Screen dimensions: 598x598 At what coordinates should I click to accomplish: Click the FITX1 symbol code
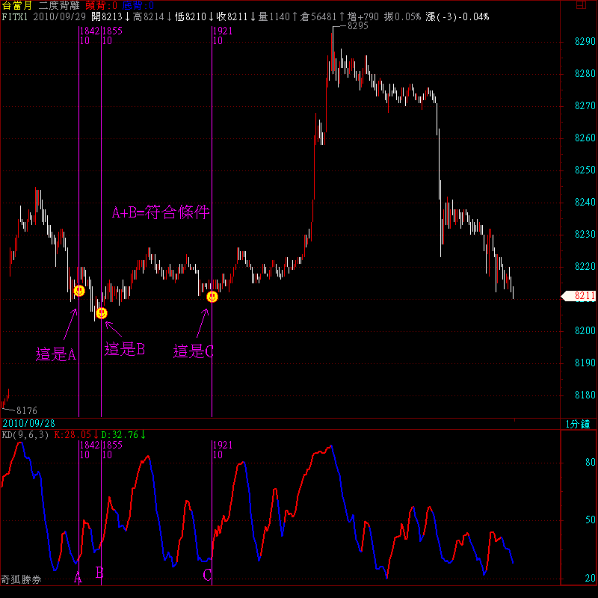pyautogui.click(x=14, y=16)
